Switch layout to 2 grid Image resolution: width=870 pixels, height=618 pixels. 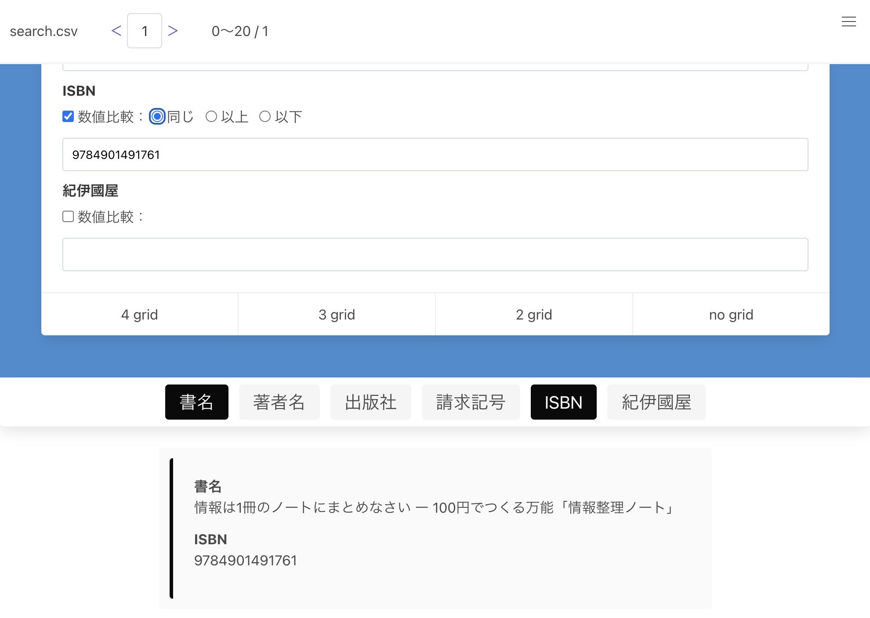pos(534,314)
